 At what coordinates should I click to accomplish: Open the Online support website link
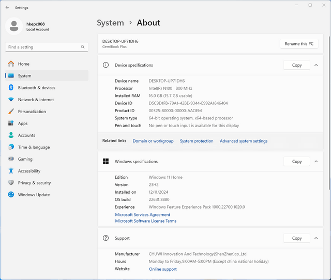pos(163,269)
